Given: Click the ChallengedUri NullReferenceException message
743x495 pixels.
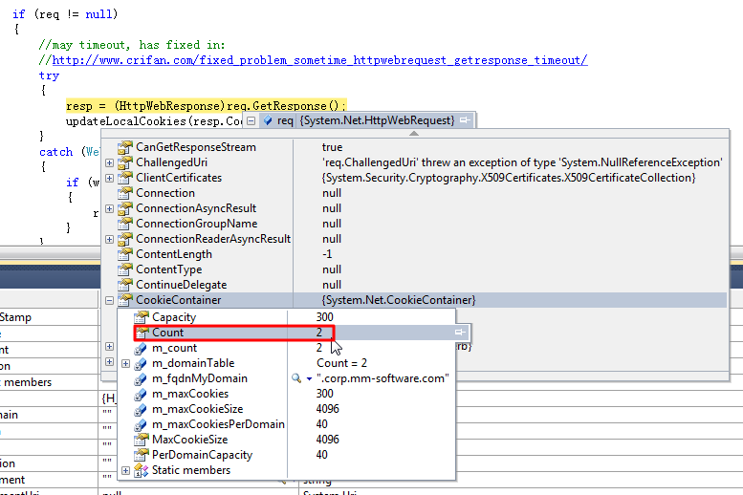Looking at the screenshot, I should pyautogui.click(x=522, y=162).
